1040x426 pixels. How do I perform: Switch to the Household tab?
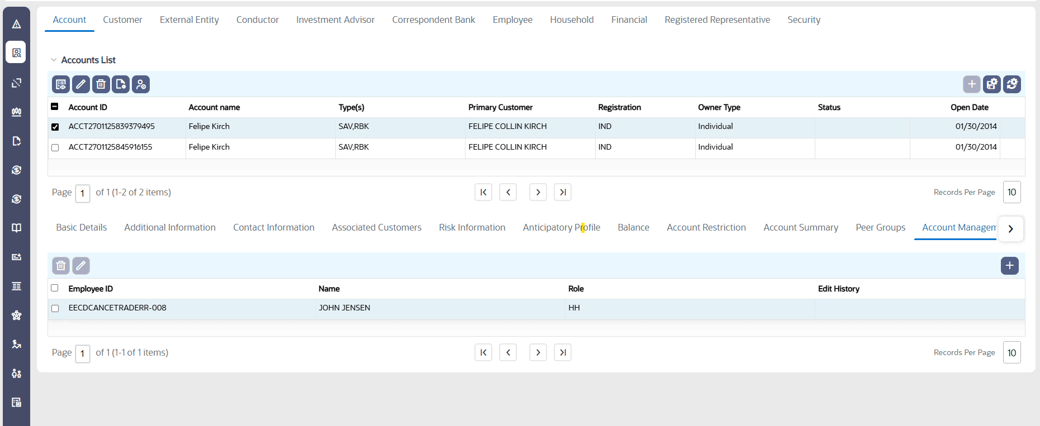[572, 20]
